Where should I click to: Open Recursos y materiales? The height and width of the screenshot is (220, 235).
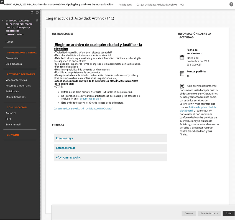click(x=18, y=86)
